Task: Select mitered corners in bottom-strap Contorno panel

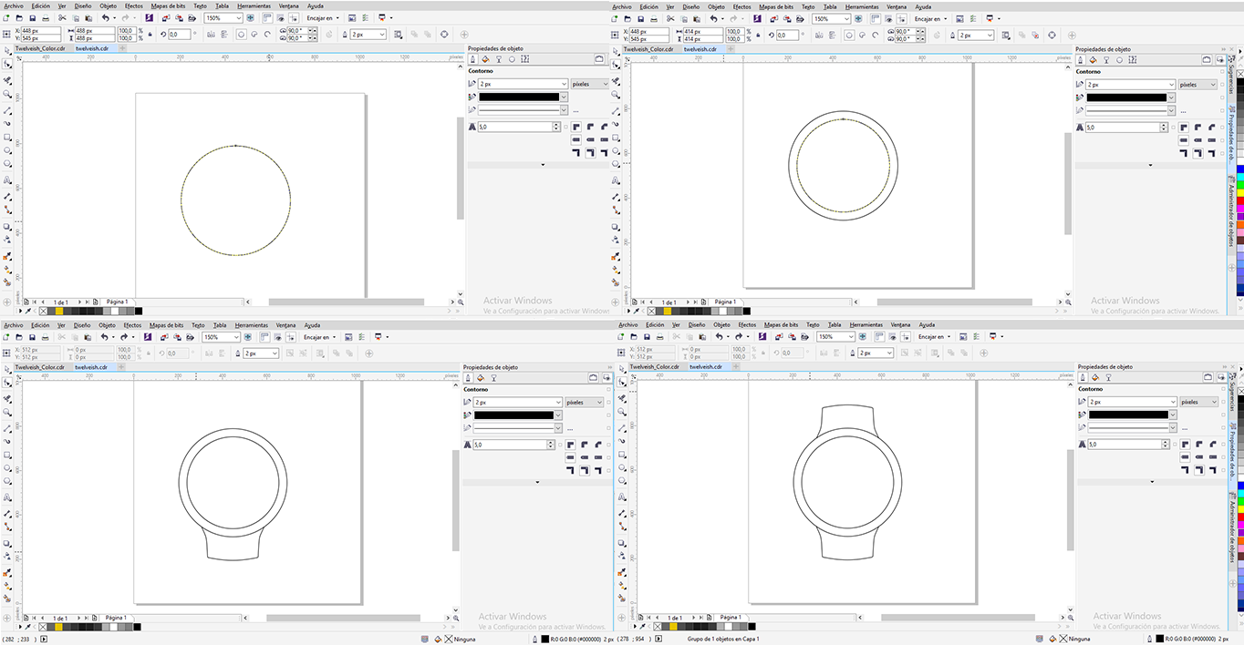Action: click(570, 445)
